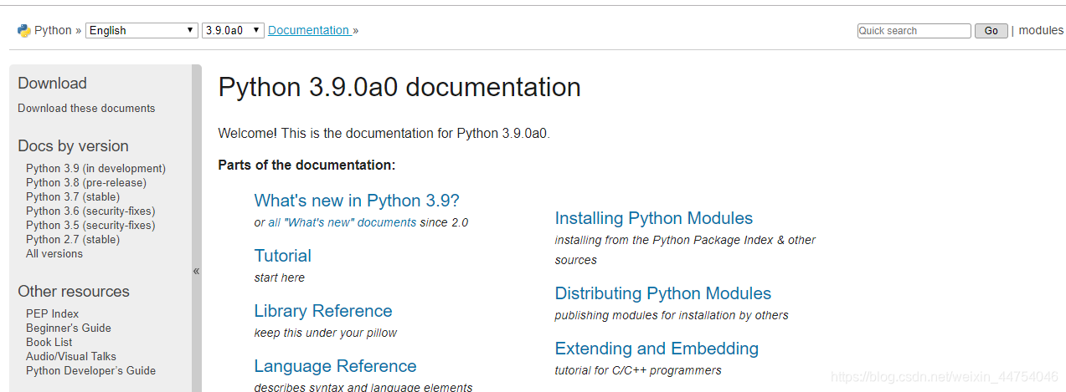Open Python 3.7 (stable) docs
Viewport: 1066px width, 392px height.
73,196
